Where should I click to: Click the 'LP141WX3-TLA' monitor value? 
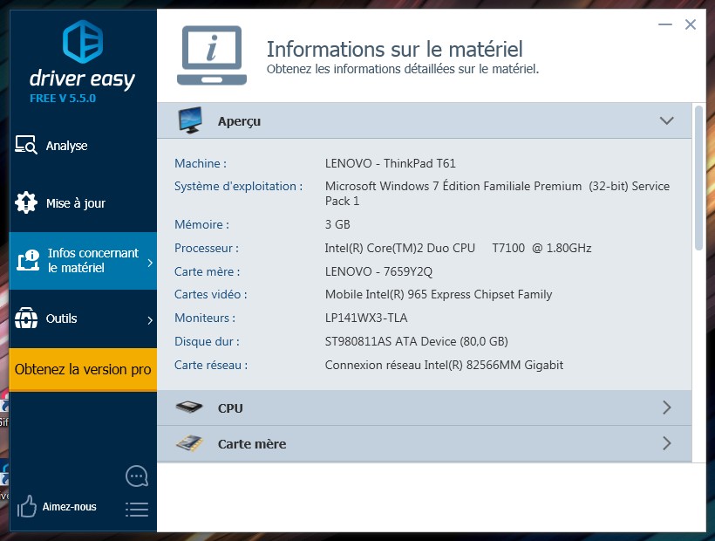[366, 318]
